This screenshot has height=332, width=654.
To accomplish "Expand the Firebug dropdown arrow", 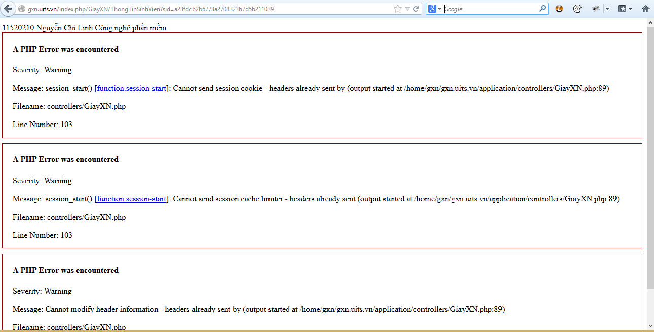I will tap(607, 9).
